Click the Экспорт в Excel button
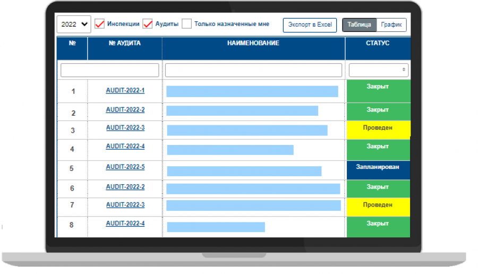 pos(310,25)
